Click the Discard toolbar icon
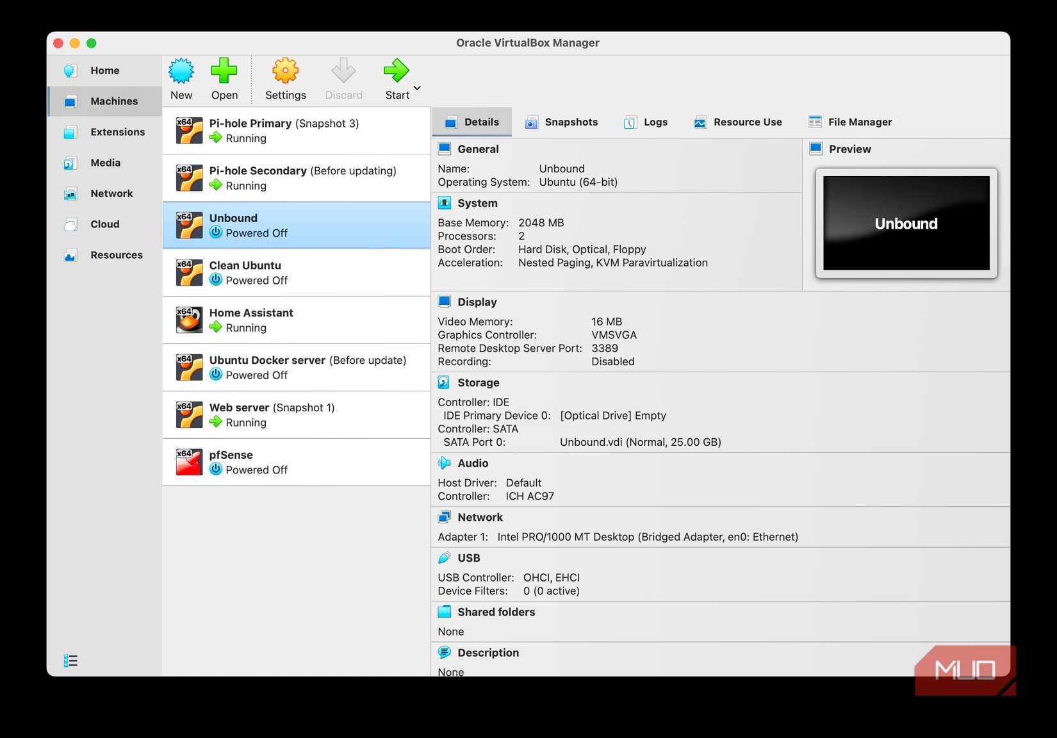This screenshot has width=1057, height=738. [x=343, y=77]
